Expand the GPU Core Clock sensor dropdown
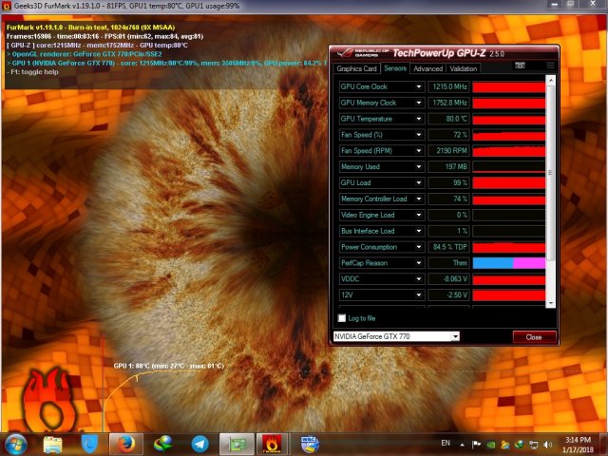Viewport: 608px width, 456px height. point(419,86)
